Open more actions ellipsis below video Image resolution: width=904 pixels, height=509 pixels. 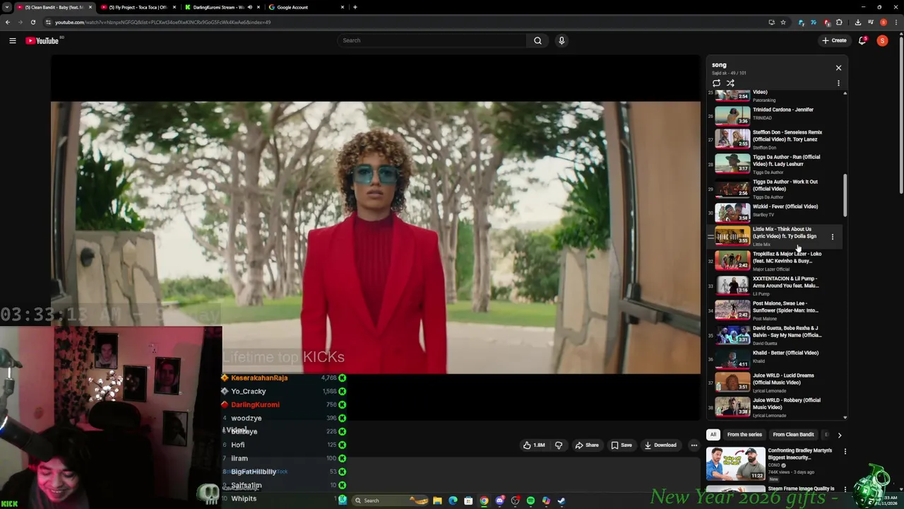(x=694, y=445)
